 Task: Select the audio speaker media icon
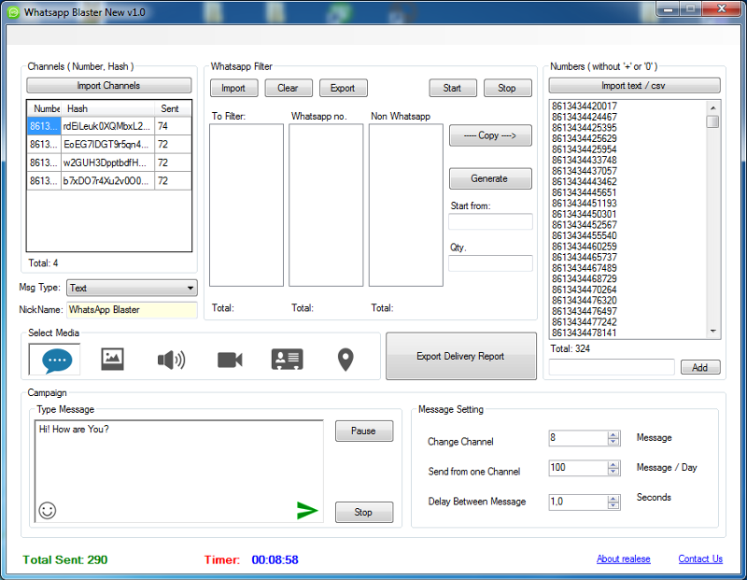(x=172, y=360)
